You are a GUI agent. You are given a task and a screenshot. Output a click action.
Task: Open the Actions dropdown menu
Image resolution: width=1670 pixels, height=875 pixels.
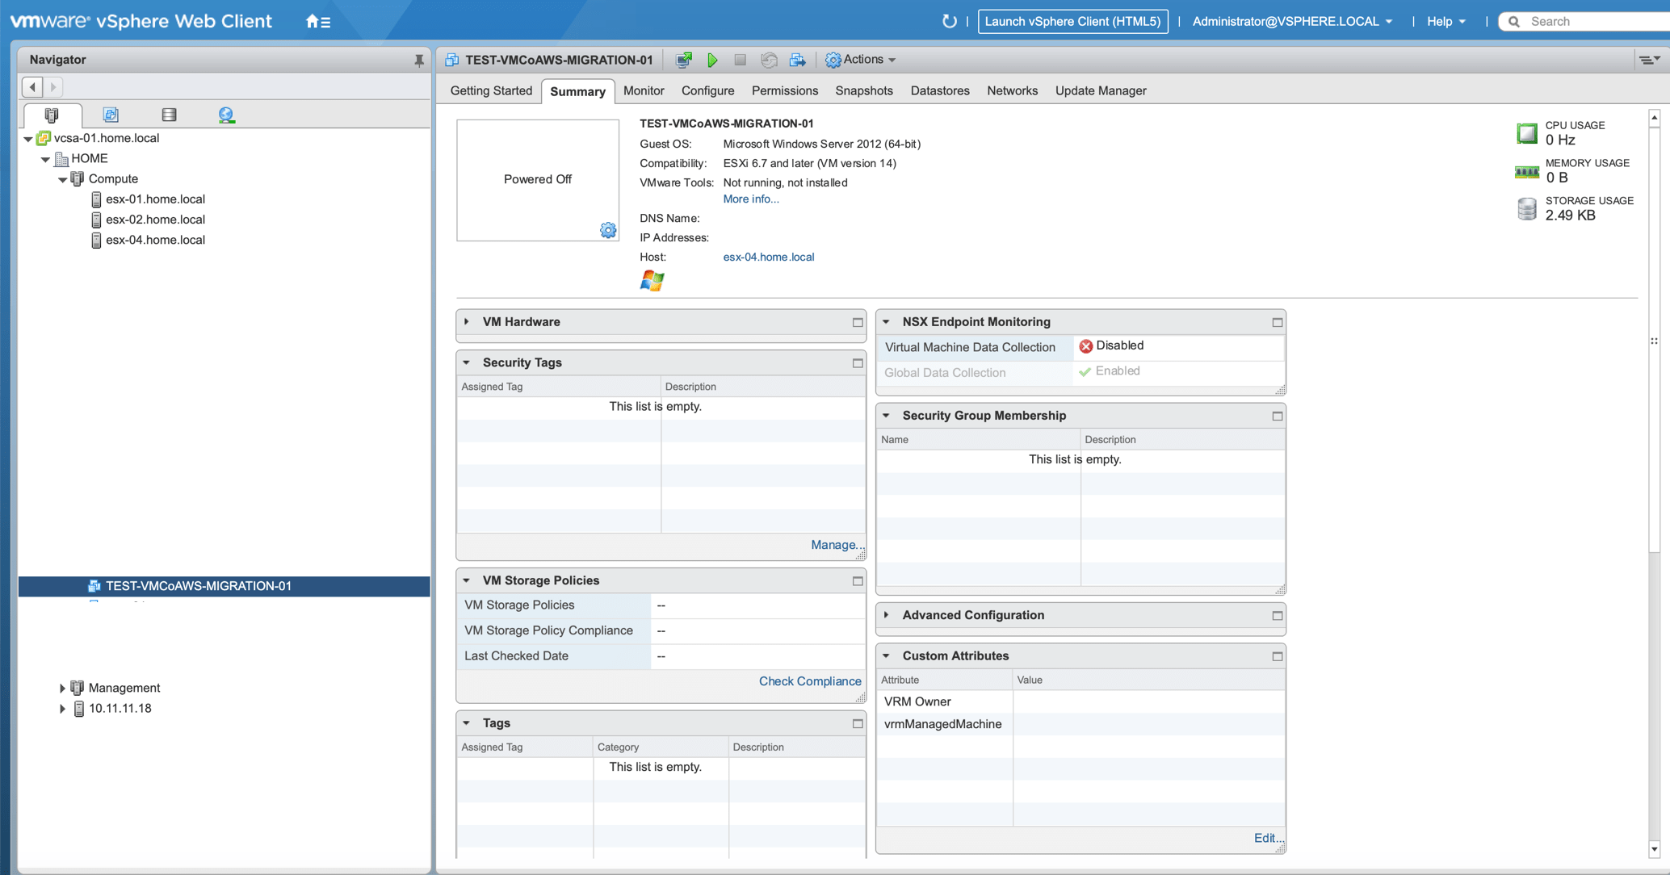[861, 60]
